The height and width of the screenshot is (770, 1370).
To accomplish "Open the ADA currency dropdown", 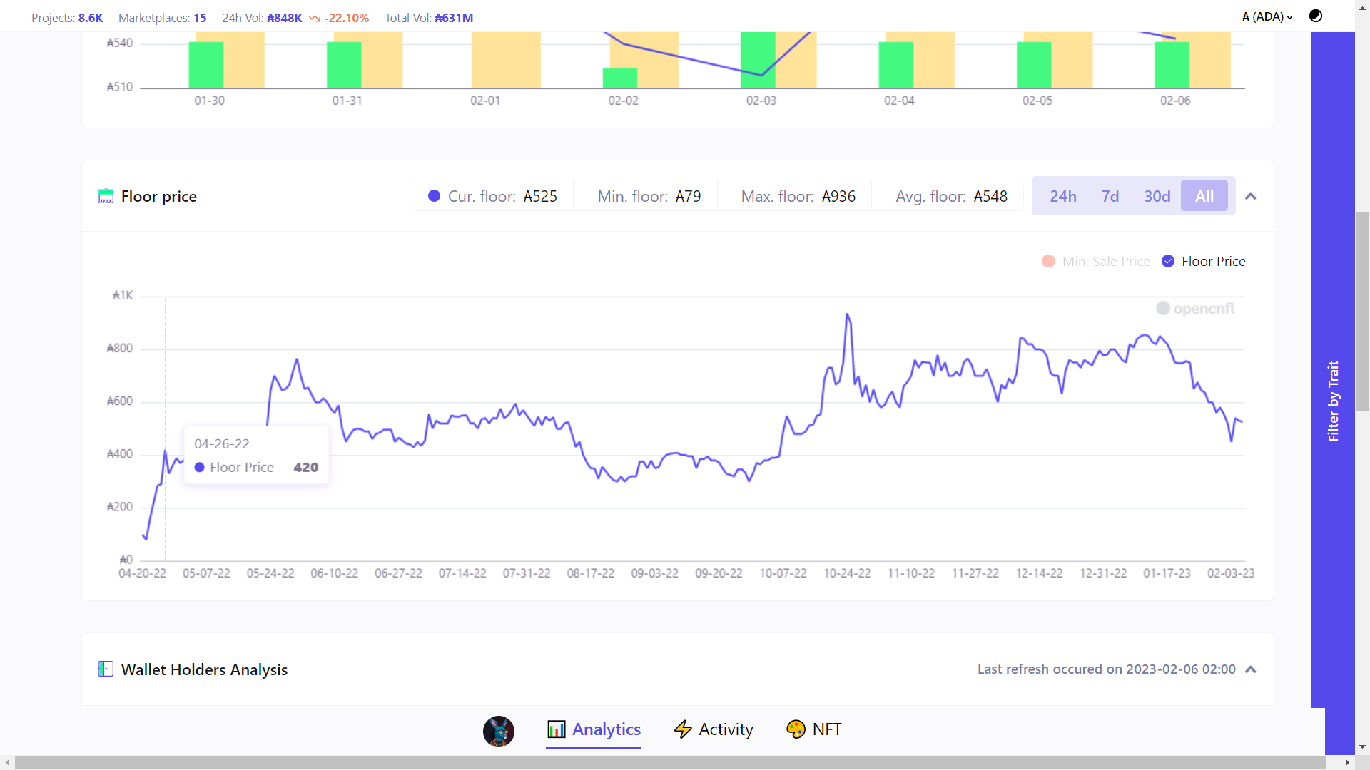I will click(1267, 16).
